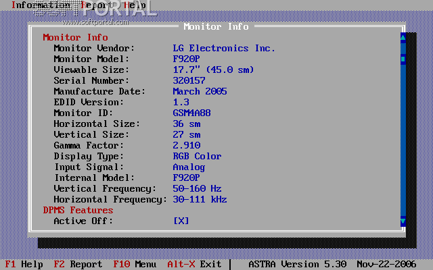Click the manufacture date March 2005
Screen dimensions: 433x270
[200, 91]
